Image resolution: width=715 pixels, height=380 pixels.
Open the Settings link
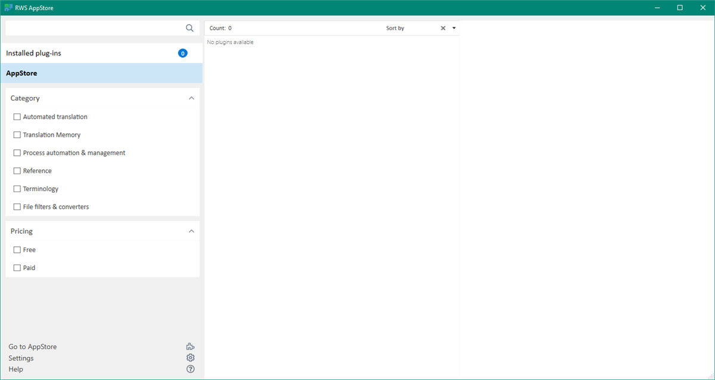point(21,358)
